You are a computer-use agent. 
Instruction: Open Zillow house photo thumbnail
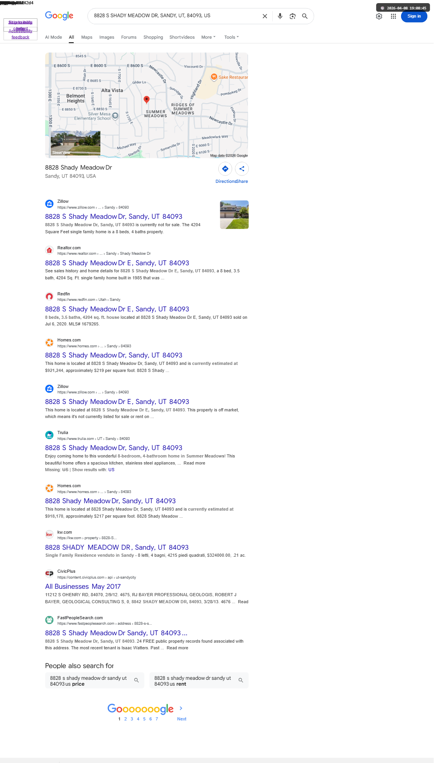[234, 214]
